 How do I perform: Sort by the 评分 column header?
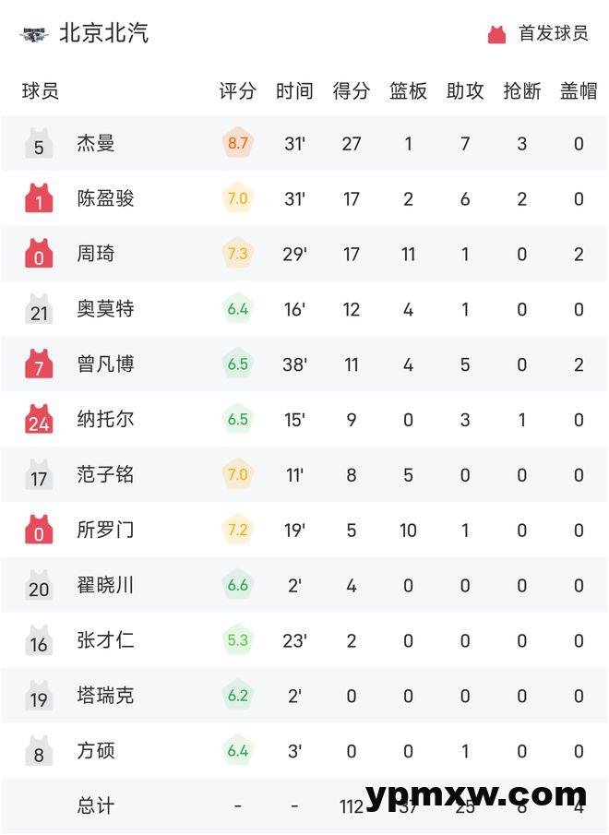point(237,91)
